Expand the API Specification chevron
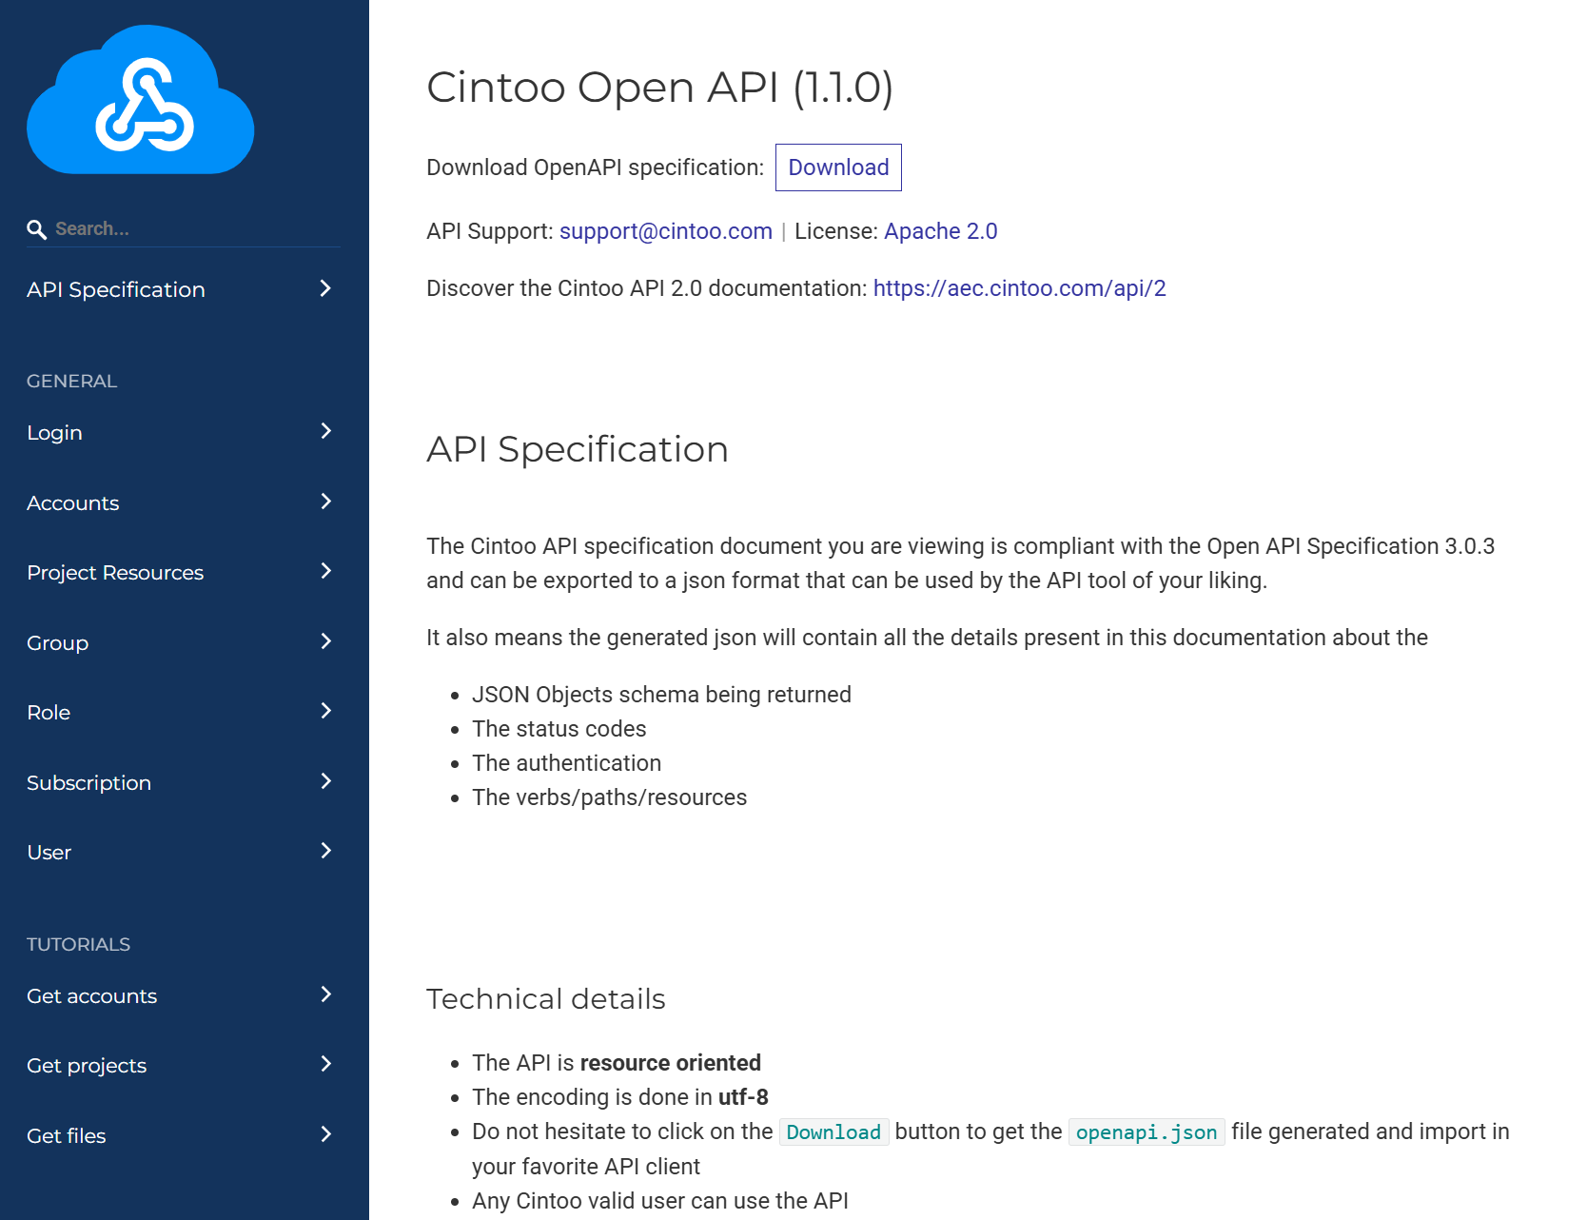Image resolution: width=1588 pixels, height=1220 pixels. click(x=325, y=288)
